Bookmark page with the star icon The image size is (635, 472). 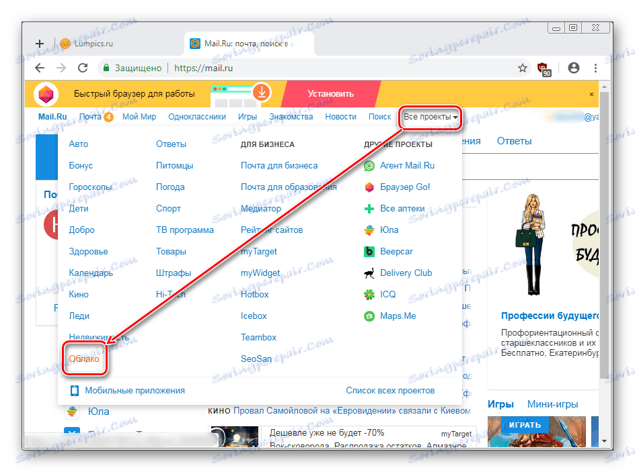click(523, 68)
